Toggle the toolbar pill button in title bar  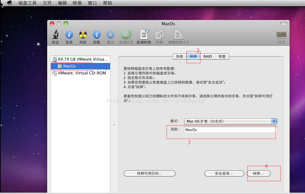pyautogui.click(x=284, y=24)
